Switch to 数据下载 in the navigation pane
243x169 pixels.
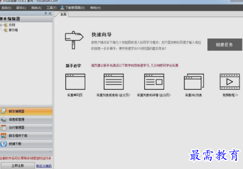pyautogui.click(x=26, y=144)
